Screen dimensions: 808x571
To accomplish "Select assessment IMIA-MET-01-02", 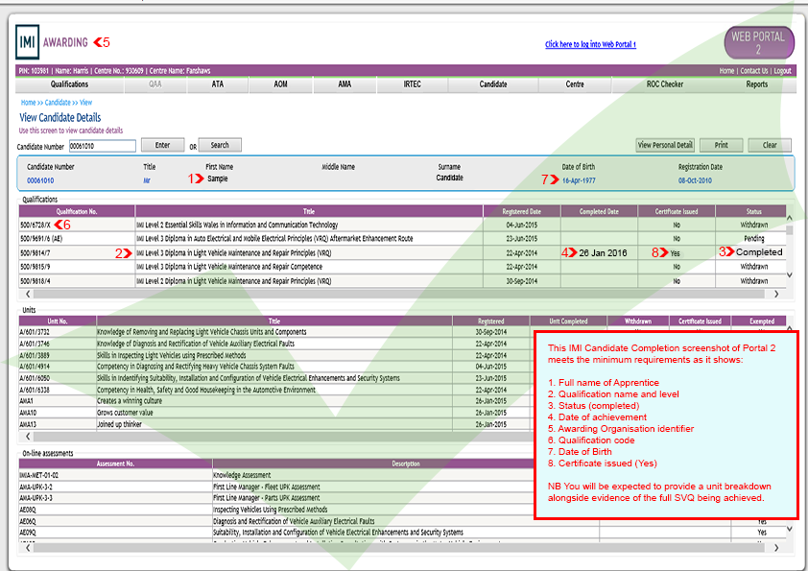I will [38, 475].
